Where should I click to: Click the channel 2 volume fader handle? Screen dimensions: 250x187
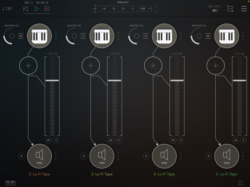coord(52,80)
